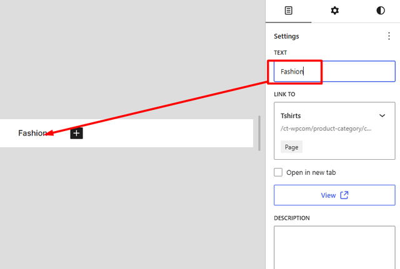Click the TEXT field label

281,52
